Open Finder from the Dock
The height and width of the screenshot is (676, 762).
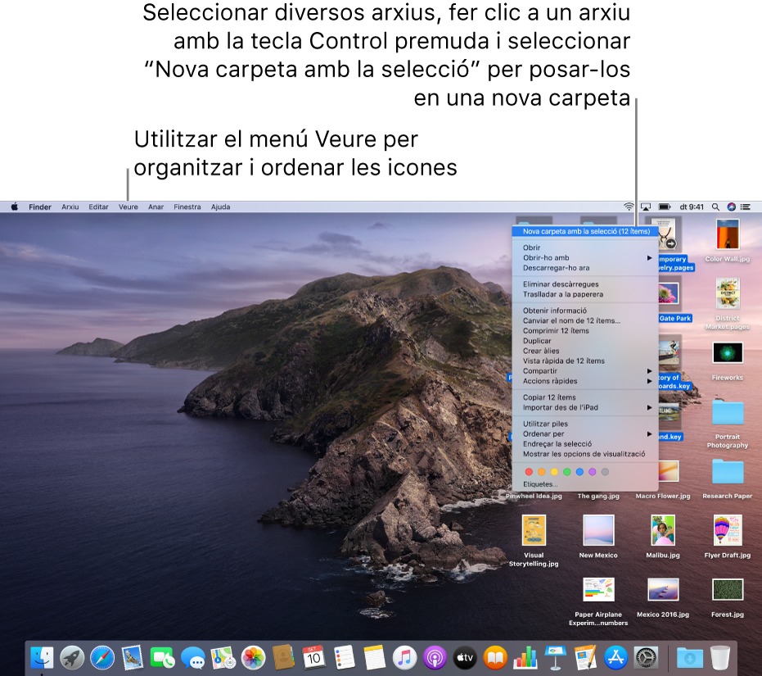point(43,657)
